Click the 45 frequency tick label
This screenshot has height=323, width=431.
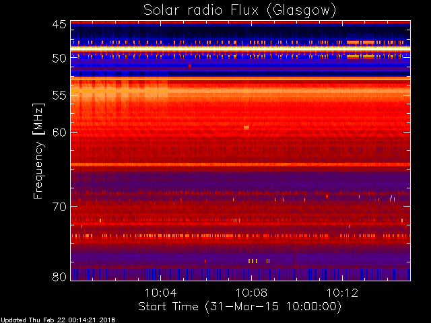[59, 24]
